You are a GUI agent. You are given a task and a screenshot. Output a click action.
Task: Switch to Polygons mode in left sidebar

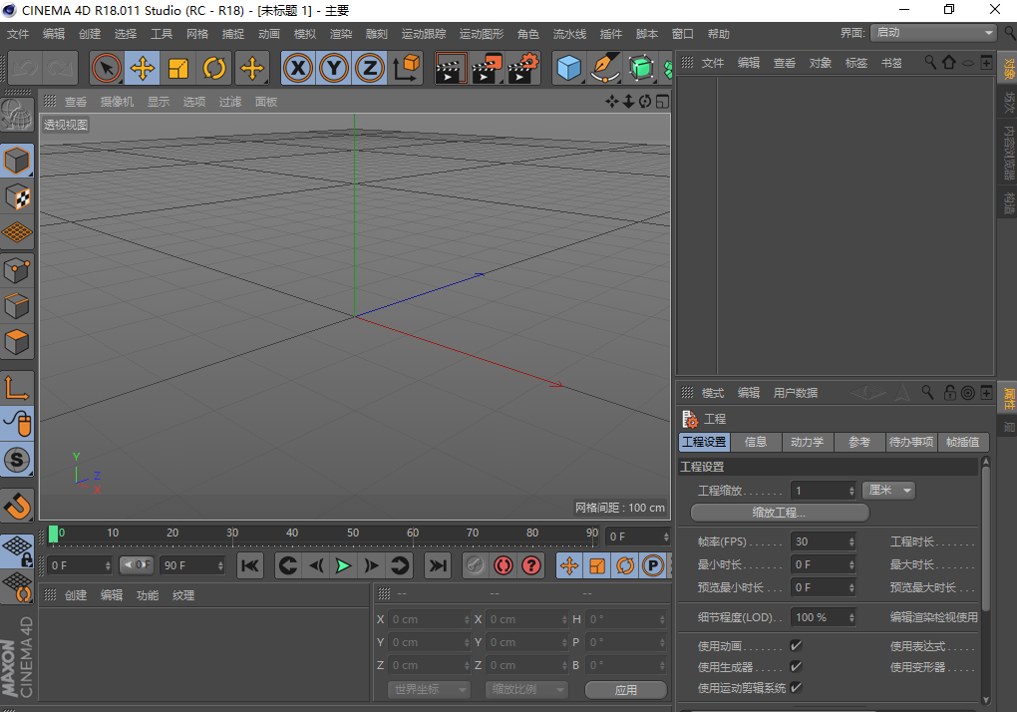pyautogui.click(x=18, y=343)
